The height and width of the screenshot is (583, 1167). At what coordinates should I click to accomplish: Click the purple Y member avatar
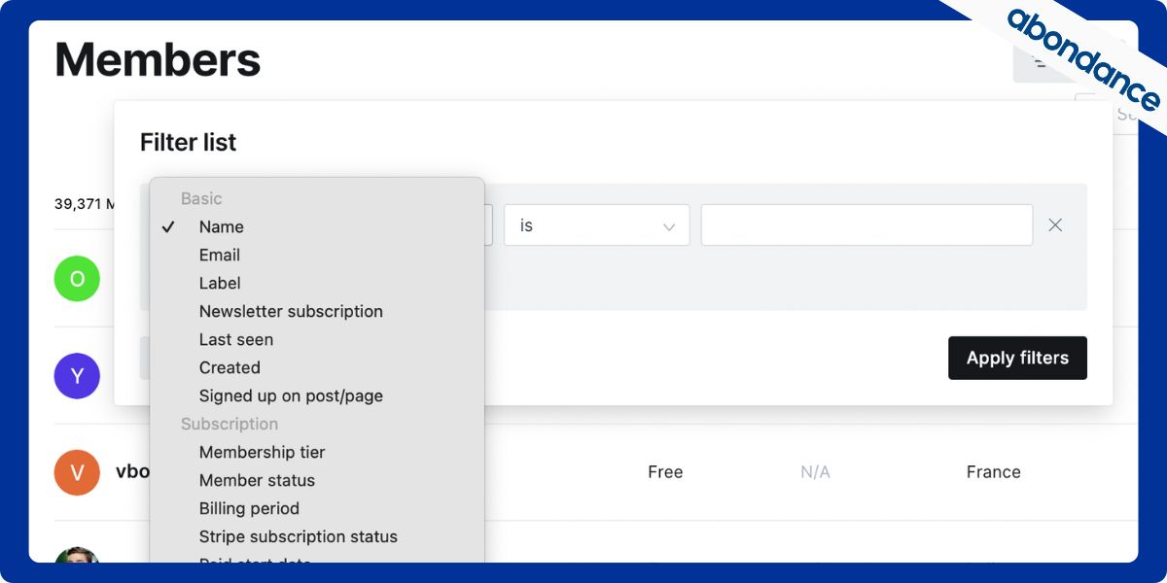pos(77,376)
